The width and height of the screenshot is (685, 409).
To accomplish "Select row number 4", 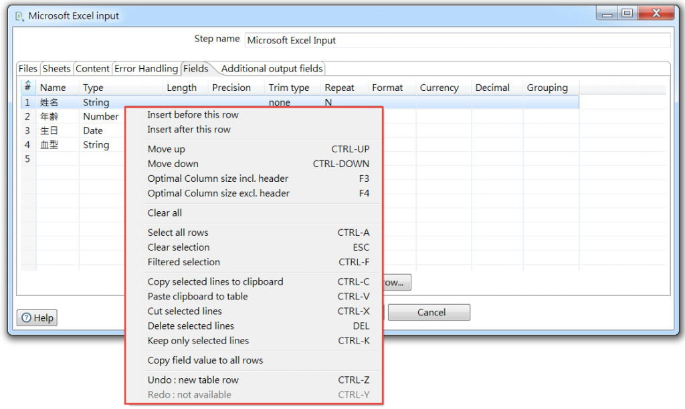I will pos(28,145).
